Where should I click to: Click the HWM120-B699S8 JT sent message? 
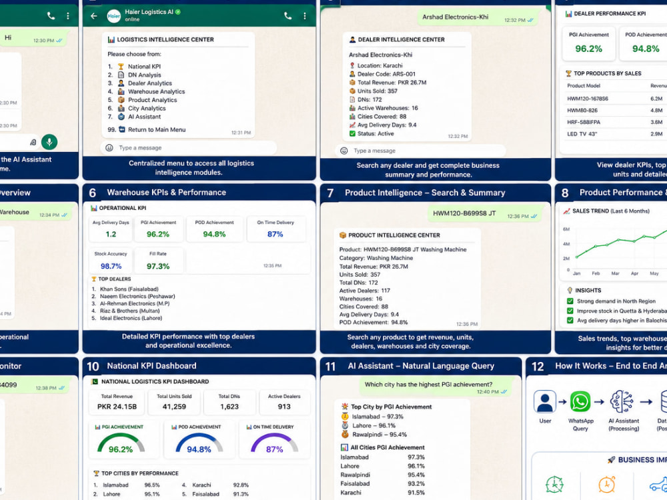point(485,213)
